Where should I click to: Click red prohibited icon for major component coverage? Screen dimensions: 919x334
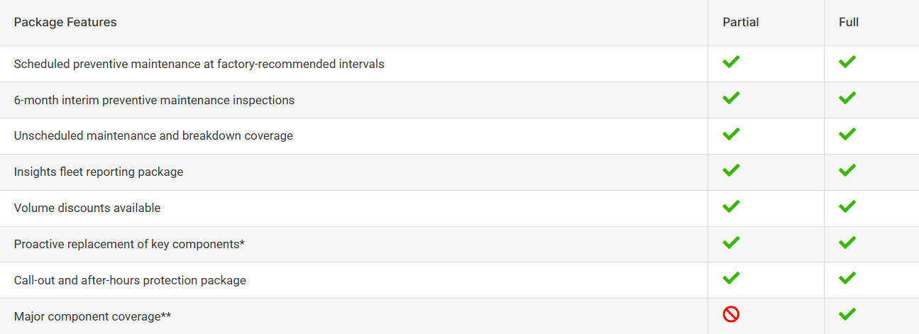pos(731,314)
